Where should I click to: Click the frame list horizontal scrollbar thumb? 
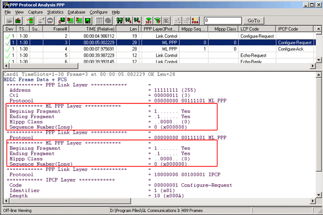click(44, 66)
